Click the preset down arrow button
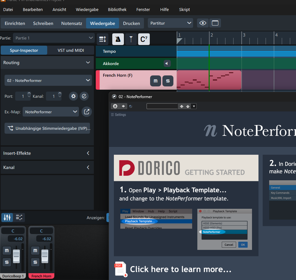The image size is (296, 280). coord(188,106)
